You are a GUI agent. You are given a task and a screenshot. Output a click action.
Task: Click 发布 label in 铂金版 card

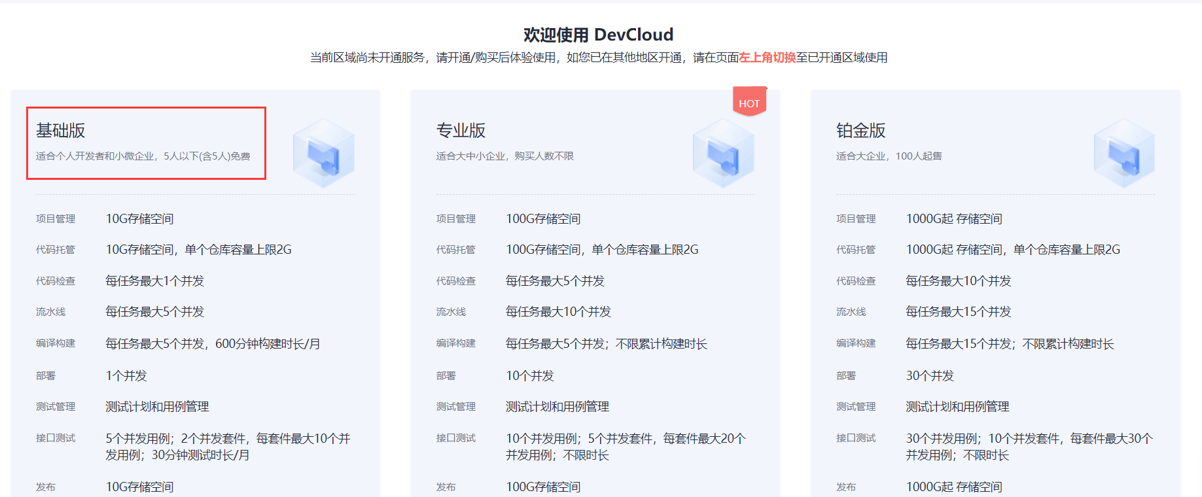[x=846, y=487]
